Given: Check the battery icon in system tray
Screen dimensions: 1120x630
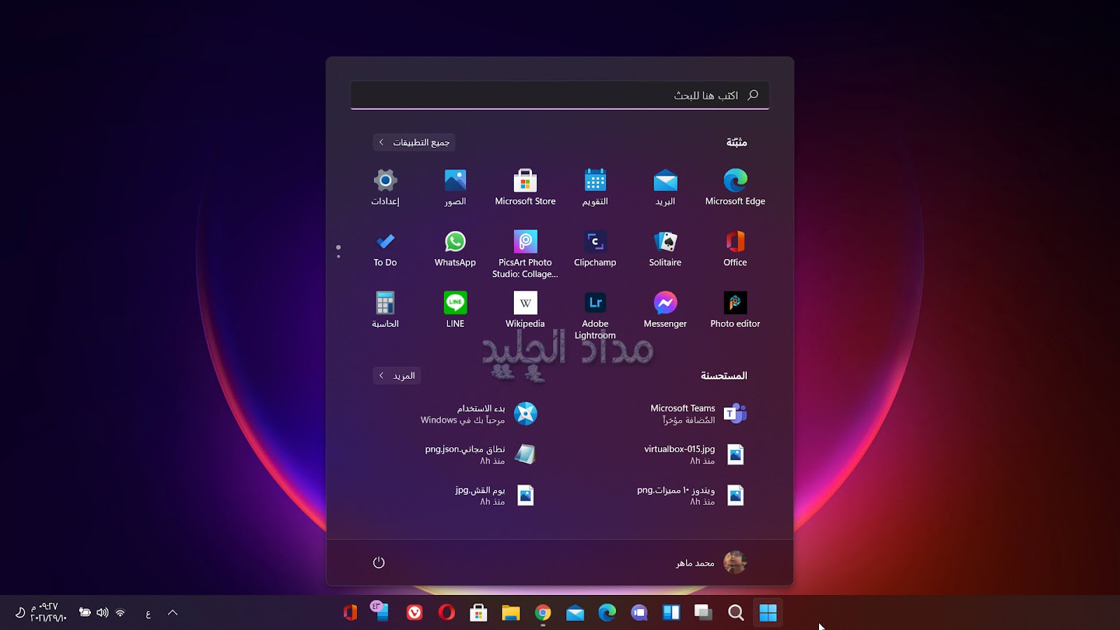Looking at the screenshot, I should tap(85, 612).
